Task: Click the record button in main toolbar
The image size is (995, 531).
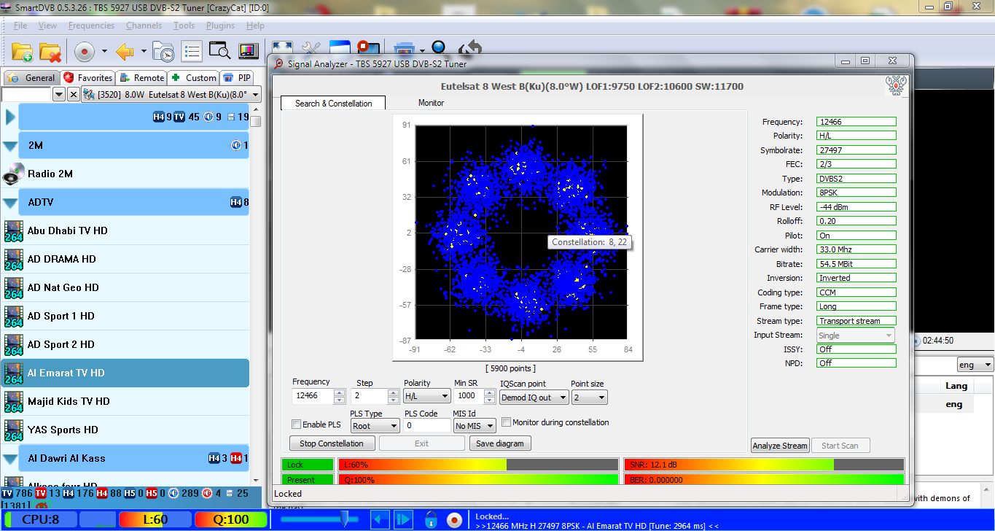Action: tap(85, 52)
